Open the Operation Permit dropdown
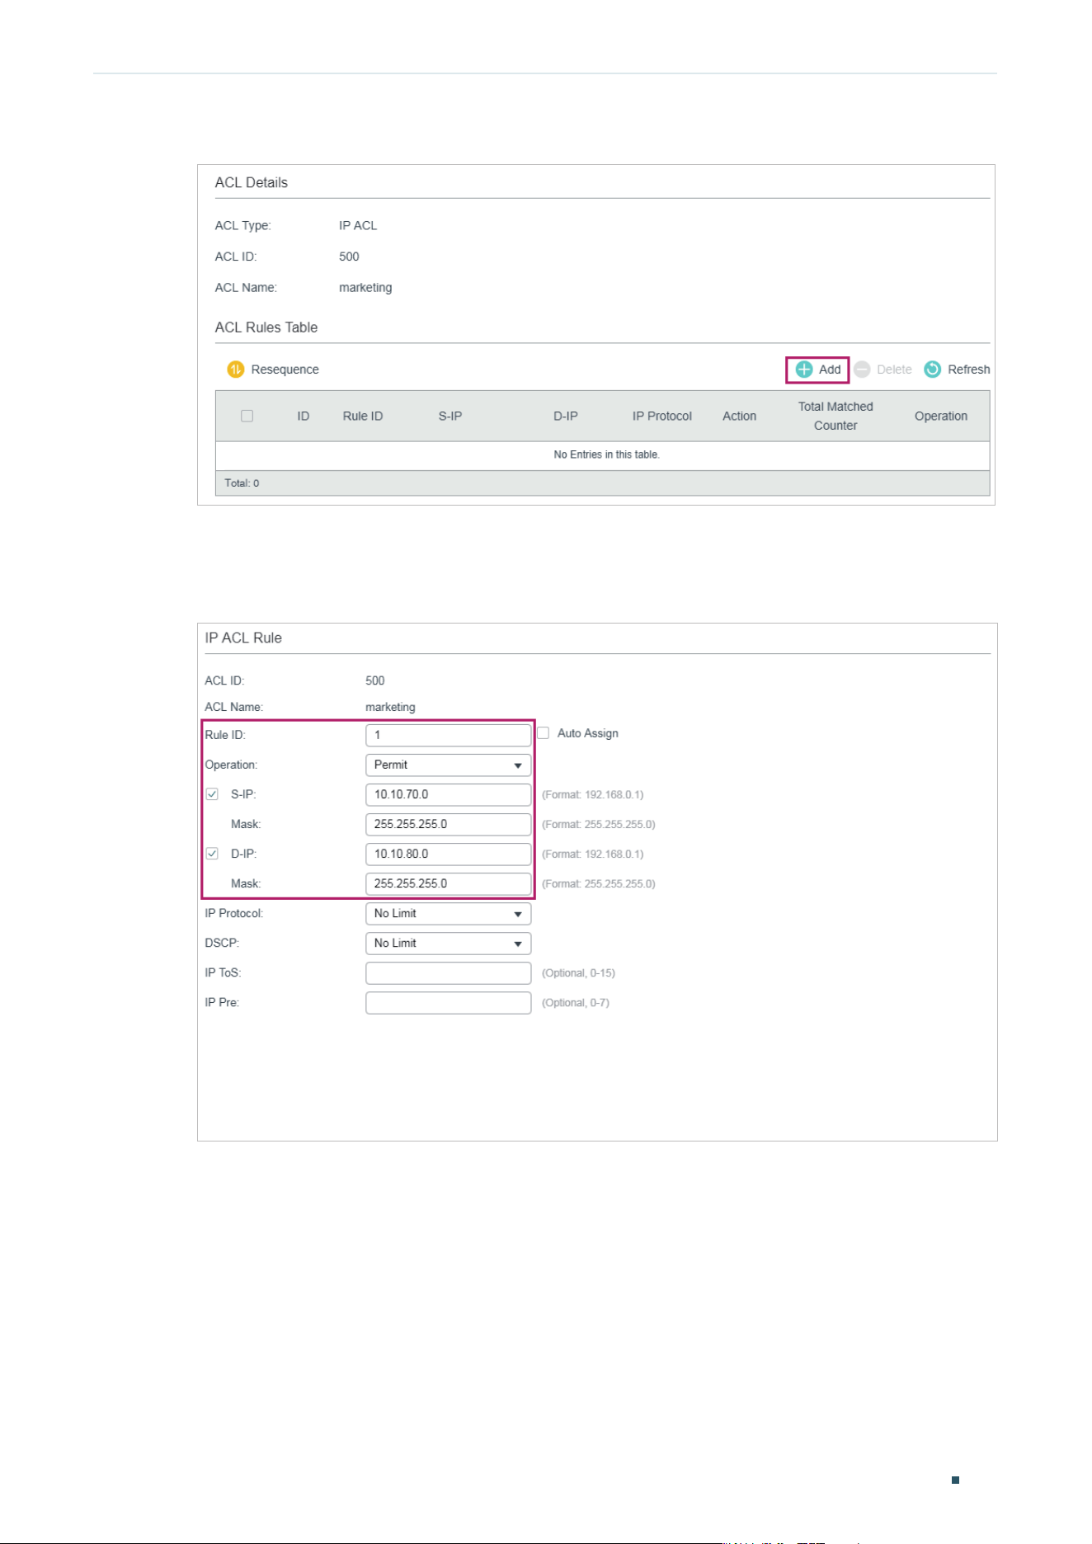The image size is (1092, 1544). pyautogui.click(x=448, y=765)
